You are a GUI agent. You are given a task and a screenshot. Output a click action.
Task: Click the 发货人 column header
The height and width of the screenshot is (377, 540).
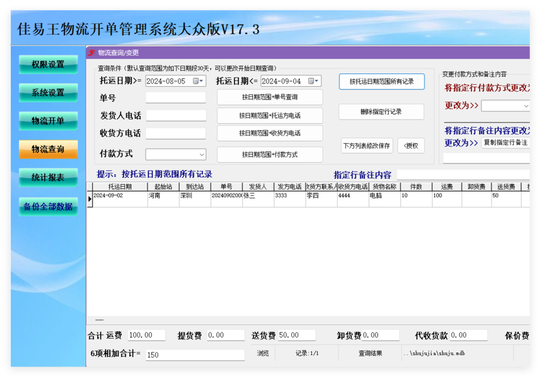[258, 187]
